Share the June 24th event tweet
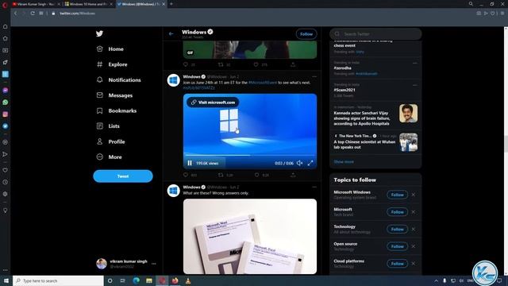The image size is (508, 286). tap(293, 175)
